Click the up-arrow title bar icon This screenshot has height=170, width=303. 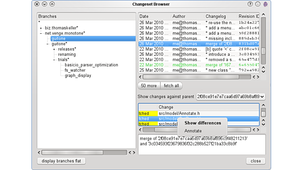(x=52, y=4)
